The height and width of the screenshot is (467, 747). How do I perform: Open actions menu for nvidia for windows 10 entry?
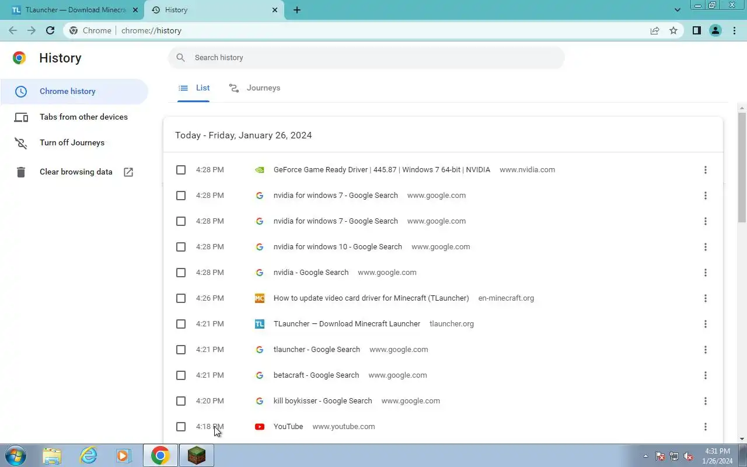[x=705, y=247]
